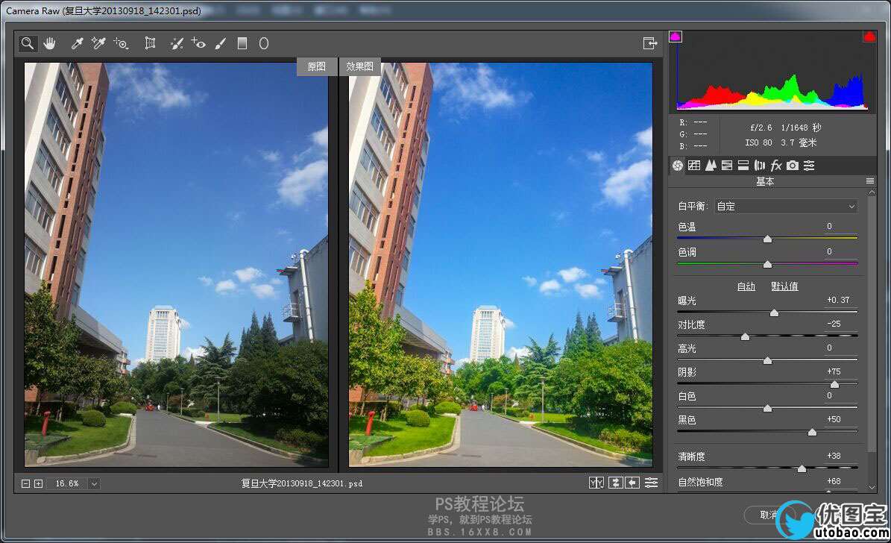The height and width of the screenshot is (543, 891).
Task: Switch to HSL / Grayscale panel tab
Action: (x=727, y=166)
